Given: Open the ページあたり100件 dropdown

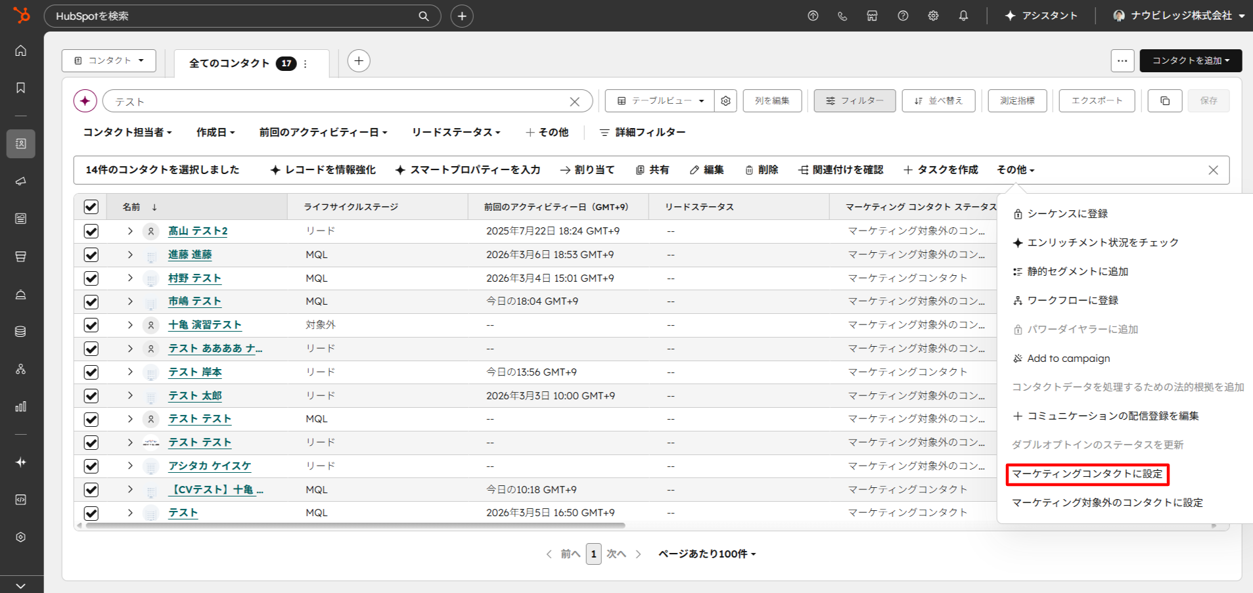Looking at the screenshot, I should pyautogui.click(x=707, y=554).
